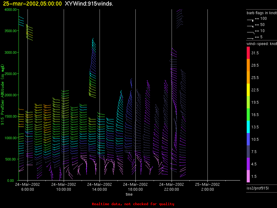Select the red 31.5 knots color swatch
The height and width of the screenshot is (208, 277).
(248, 53)
